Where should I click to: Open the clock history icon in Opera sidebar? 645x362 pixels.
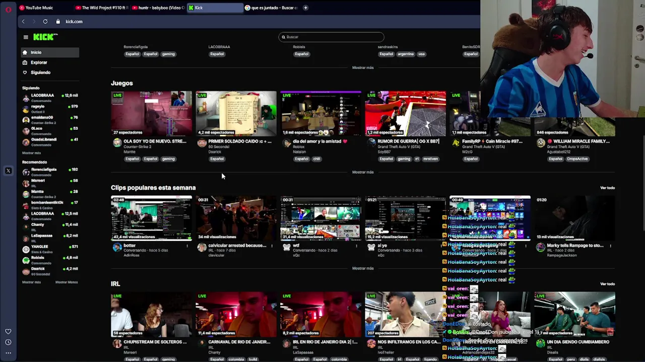click(x=8, y=342)
